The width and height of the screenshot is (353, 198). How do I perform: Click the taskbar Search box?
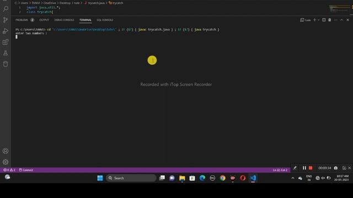tap(131, 178)
